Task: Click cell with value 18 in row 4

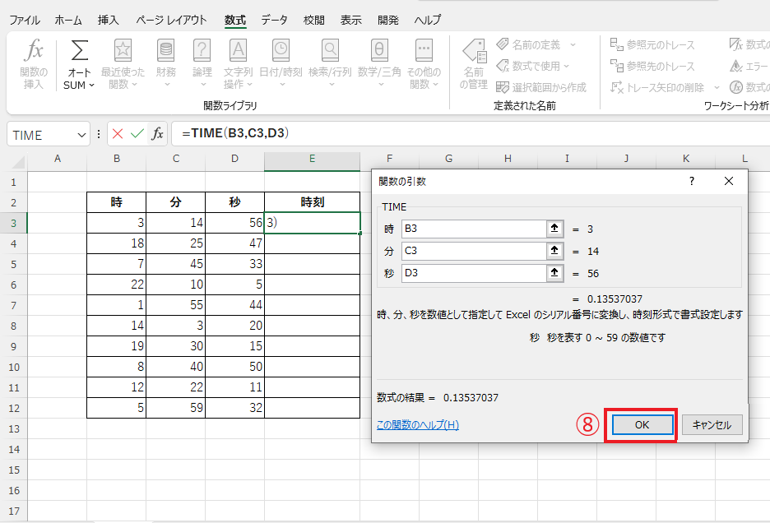Action: 116,243
